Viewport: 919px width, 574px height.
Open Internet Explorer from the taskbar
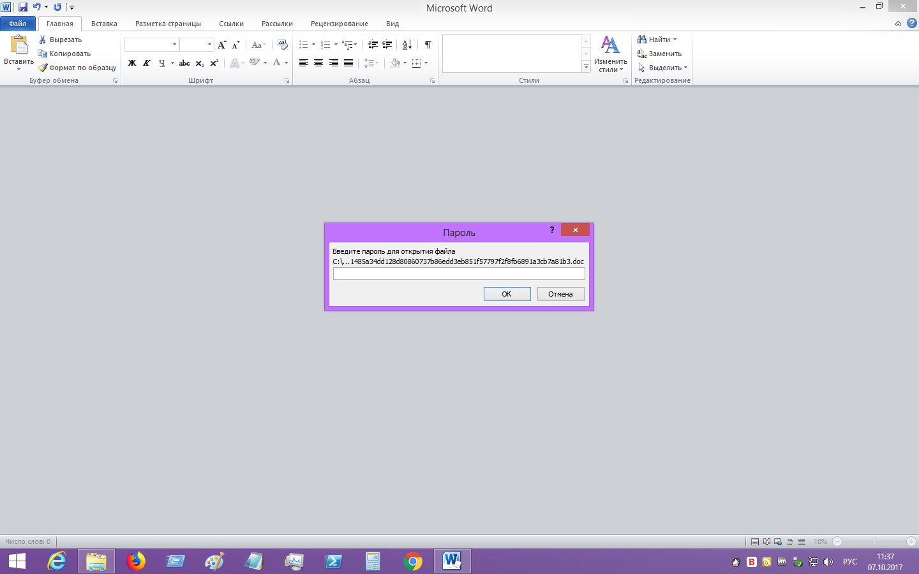(x=57, y=561)
